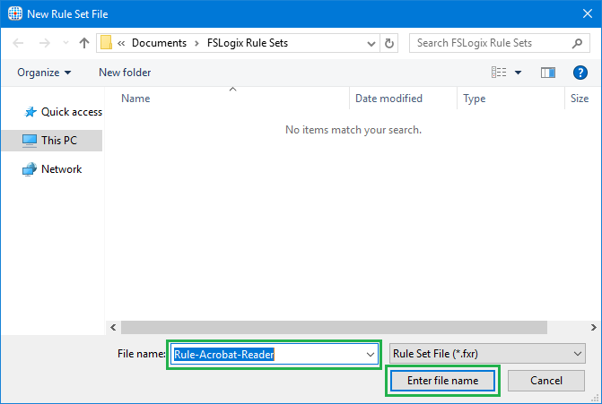Click the double chevron before Documents
Viewport: 602px width, 404px height.
(x=121, y=43)
